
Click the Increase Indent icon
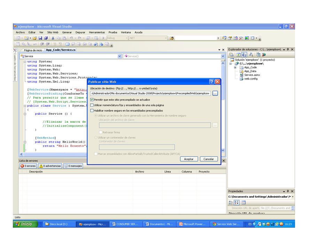coord(48,44)
